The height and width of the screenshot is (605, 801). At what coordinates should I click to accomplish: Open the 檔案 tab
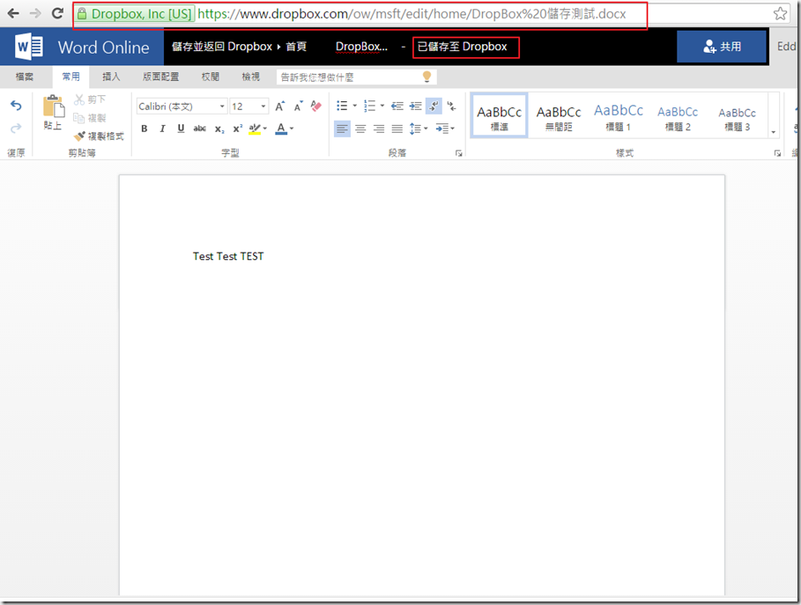[x=26, y=77]
